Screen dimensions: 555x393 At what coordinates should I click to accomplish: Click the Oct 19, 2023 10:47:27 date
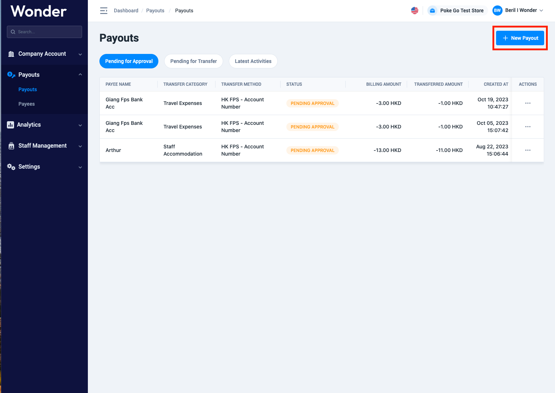(x=493, y=103)
